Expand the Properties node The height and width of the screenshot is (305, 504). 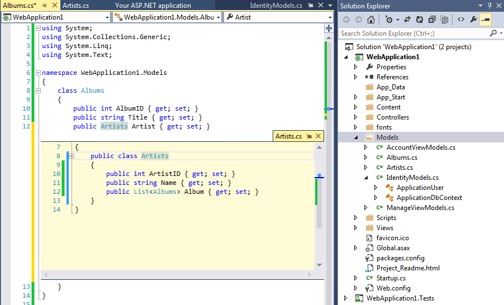pyautogui.click(x=356, y=67)
